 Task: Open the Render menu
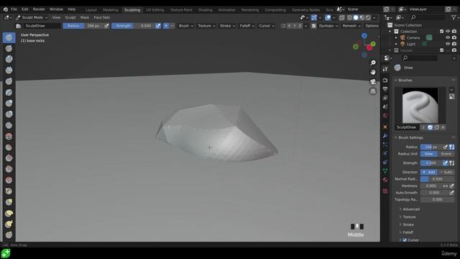[x=39, y=9]
